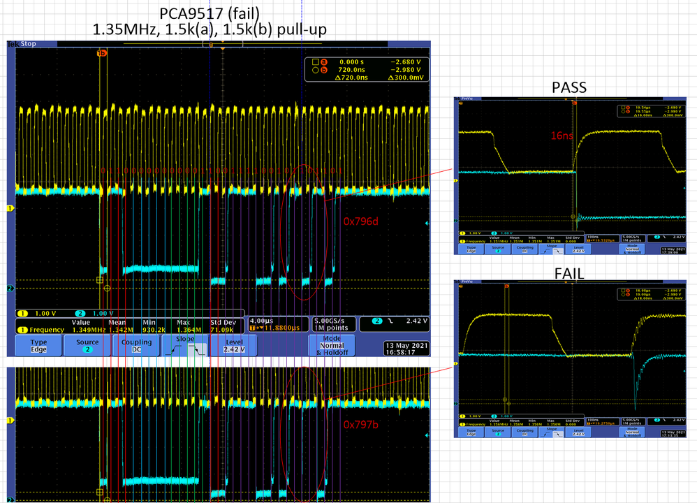
Task: Click channel 1 ground marker in lower main waveform
Action: [x=10, y=421]
